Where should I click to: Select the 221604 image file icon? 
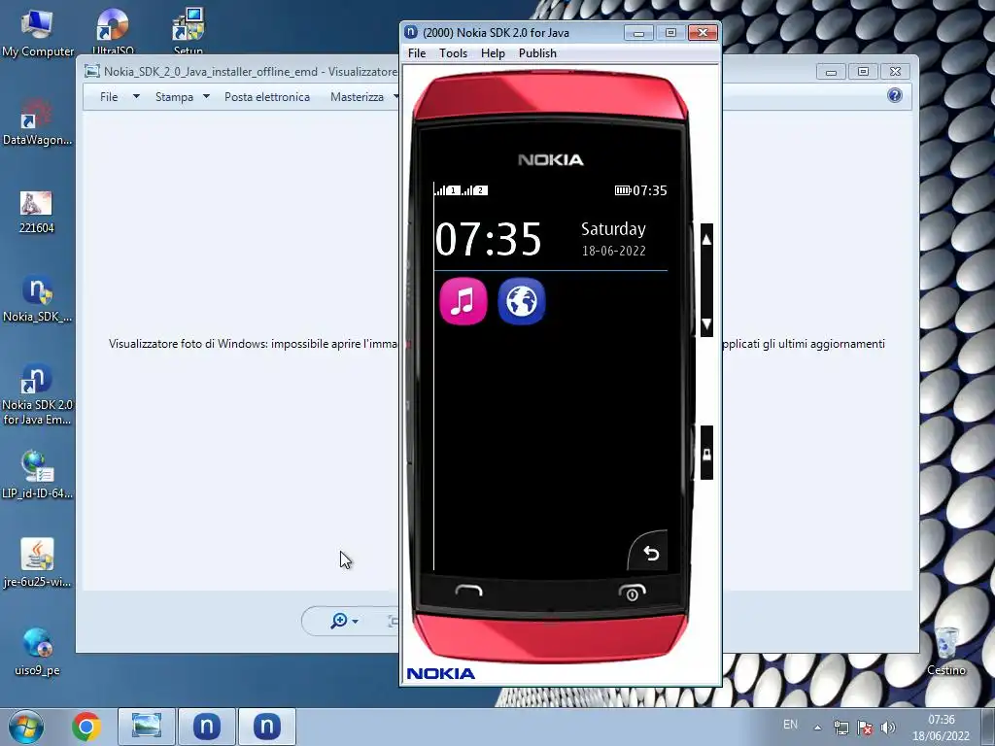tap(36, 212)
